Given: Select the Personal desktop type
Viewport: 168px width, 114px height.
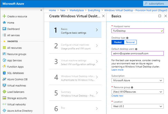Looking at the screenshot, I should 130,42.
